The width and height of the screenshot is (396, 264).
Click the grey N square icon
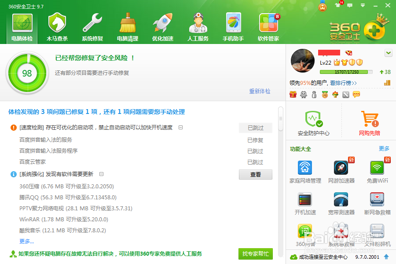pos(346,95)
